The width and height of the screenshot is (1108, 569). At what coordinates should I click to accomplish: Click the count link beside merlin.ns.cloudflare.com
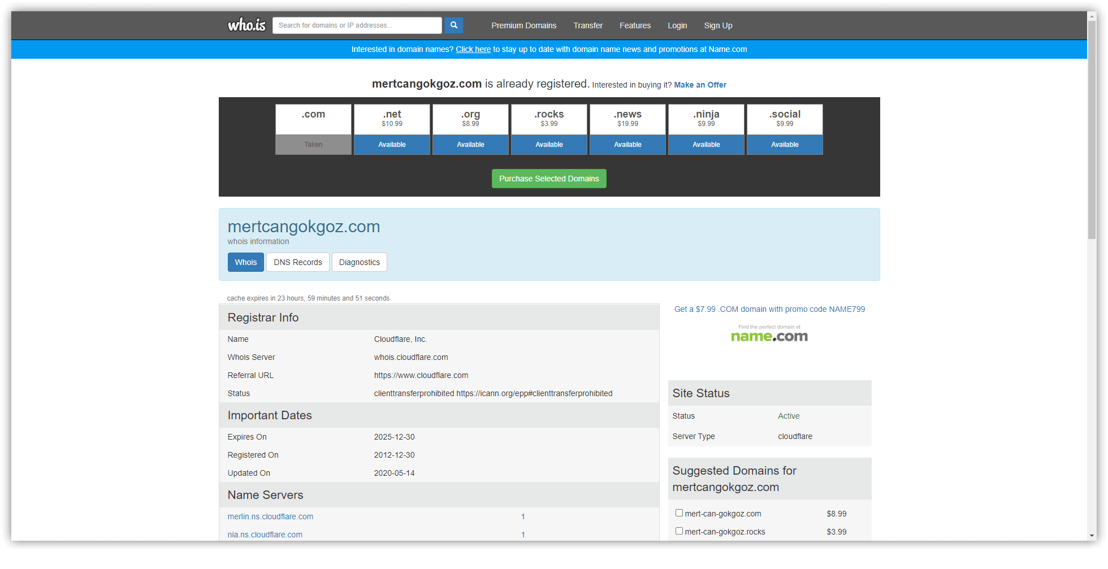tap(523, 516)
